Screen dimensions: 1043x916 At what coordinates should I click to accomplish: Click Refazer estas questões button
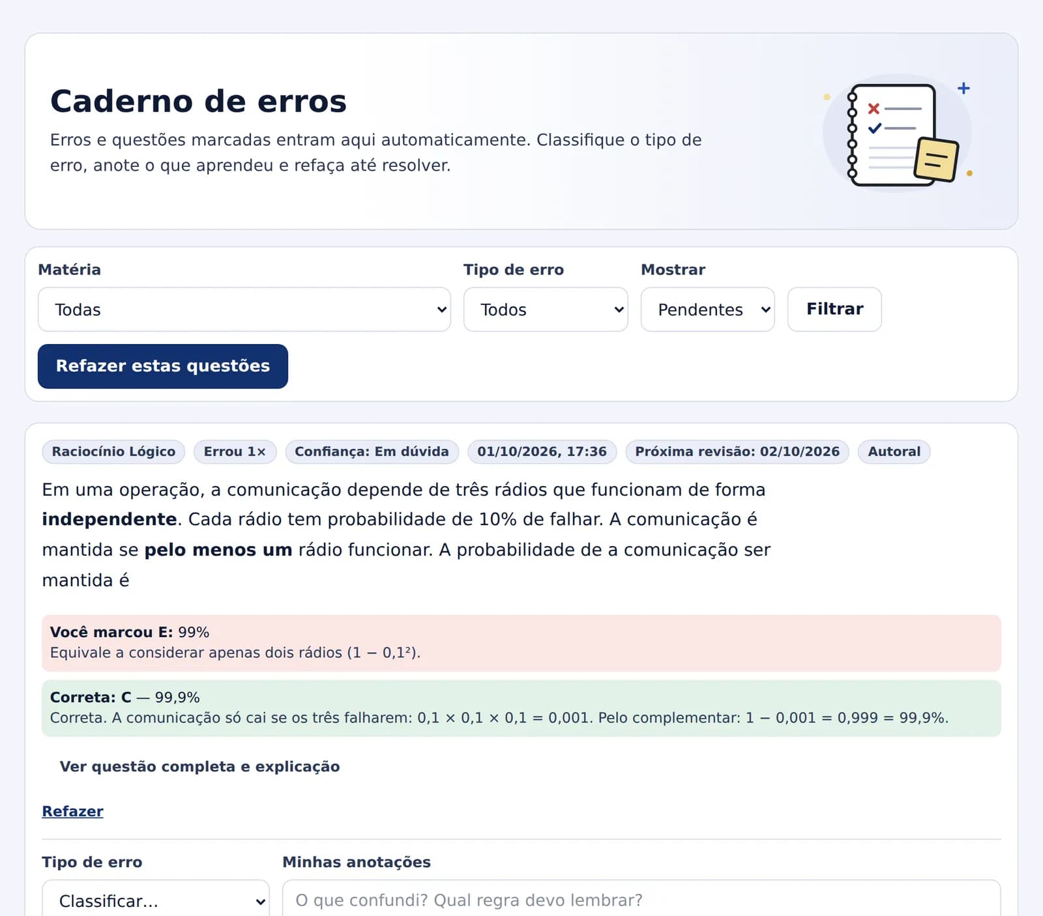(162, 366)
